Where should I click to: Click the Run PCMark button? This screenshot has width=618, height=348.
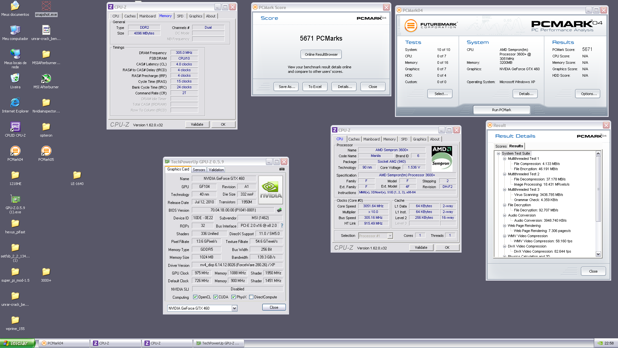501,110
